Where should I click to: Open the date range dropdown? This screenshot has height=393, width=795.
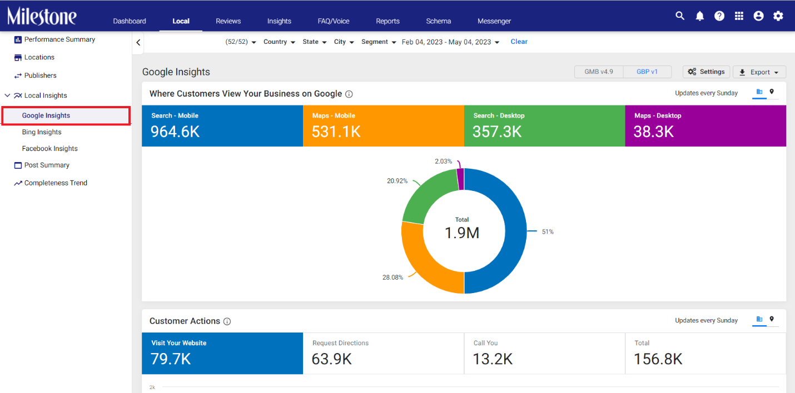[x=450, y=42]
